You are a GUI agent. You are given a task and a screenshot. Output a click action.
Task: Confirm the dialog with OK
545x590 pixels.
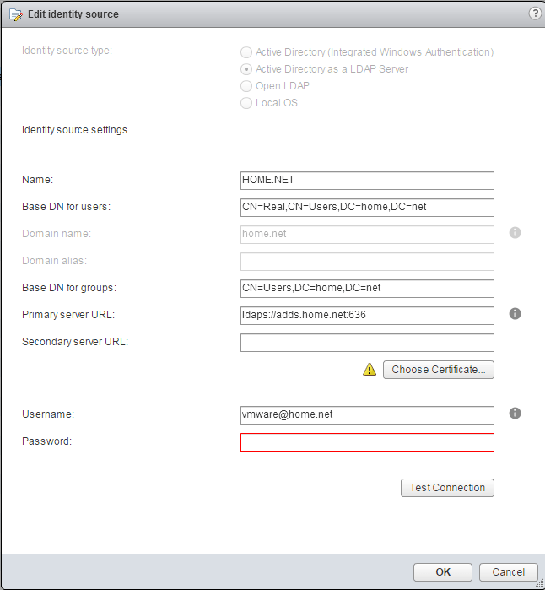pos(443,572)
